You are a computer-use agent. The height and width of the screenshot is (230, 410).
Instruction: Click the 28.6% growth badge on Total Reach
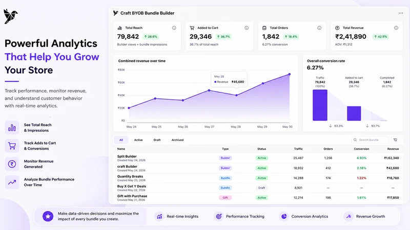[x=151, y=37]
